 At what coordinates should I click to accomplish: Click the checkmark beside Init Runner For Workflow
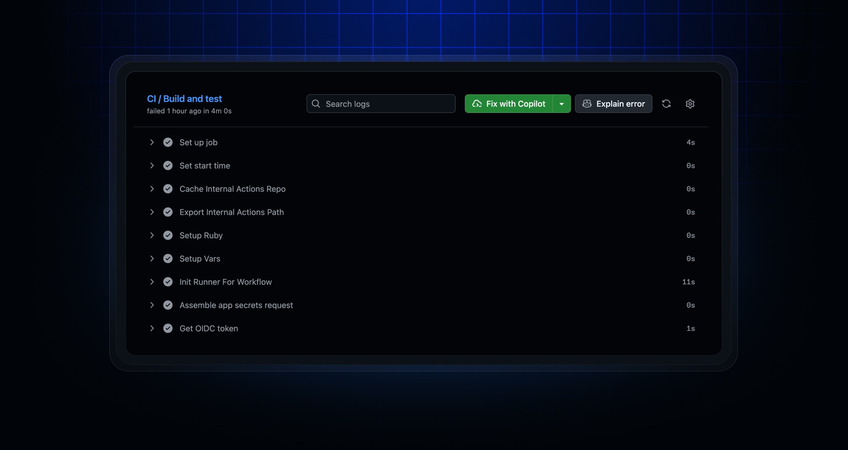168,282
